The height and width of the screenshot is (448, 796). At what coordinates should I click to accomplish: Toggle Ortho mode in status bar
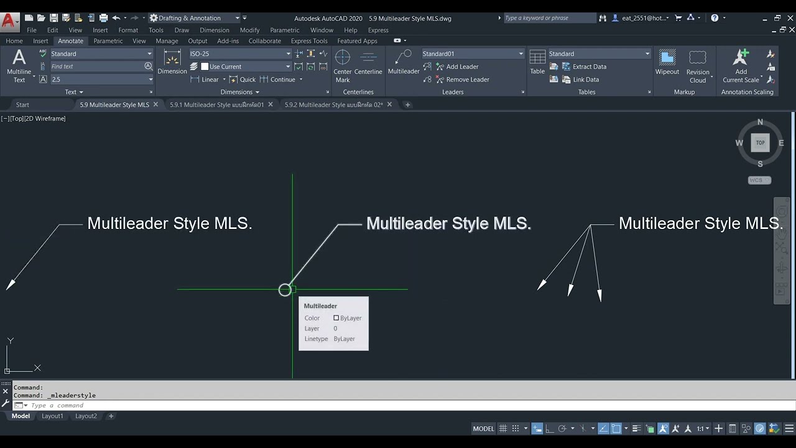point(550,429)
